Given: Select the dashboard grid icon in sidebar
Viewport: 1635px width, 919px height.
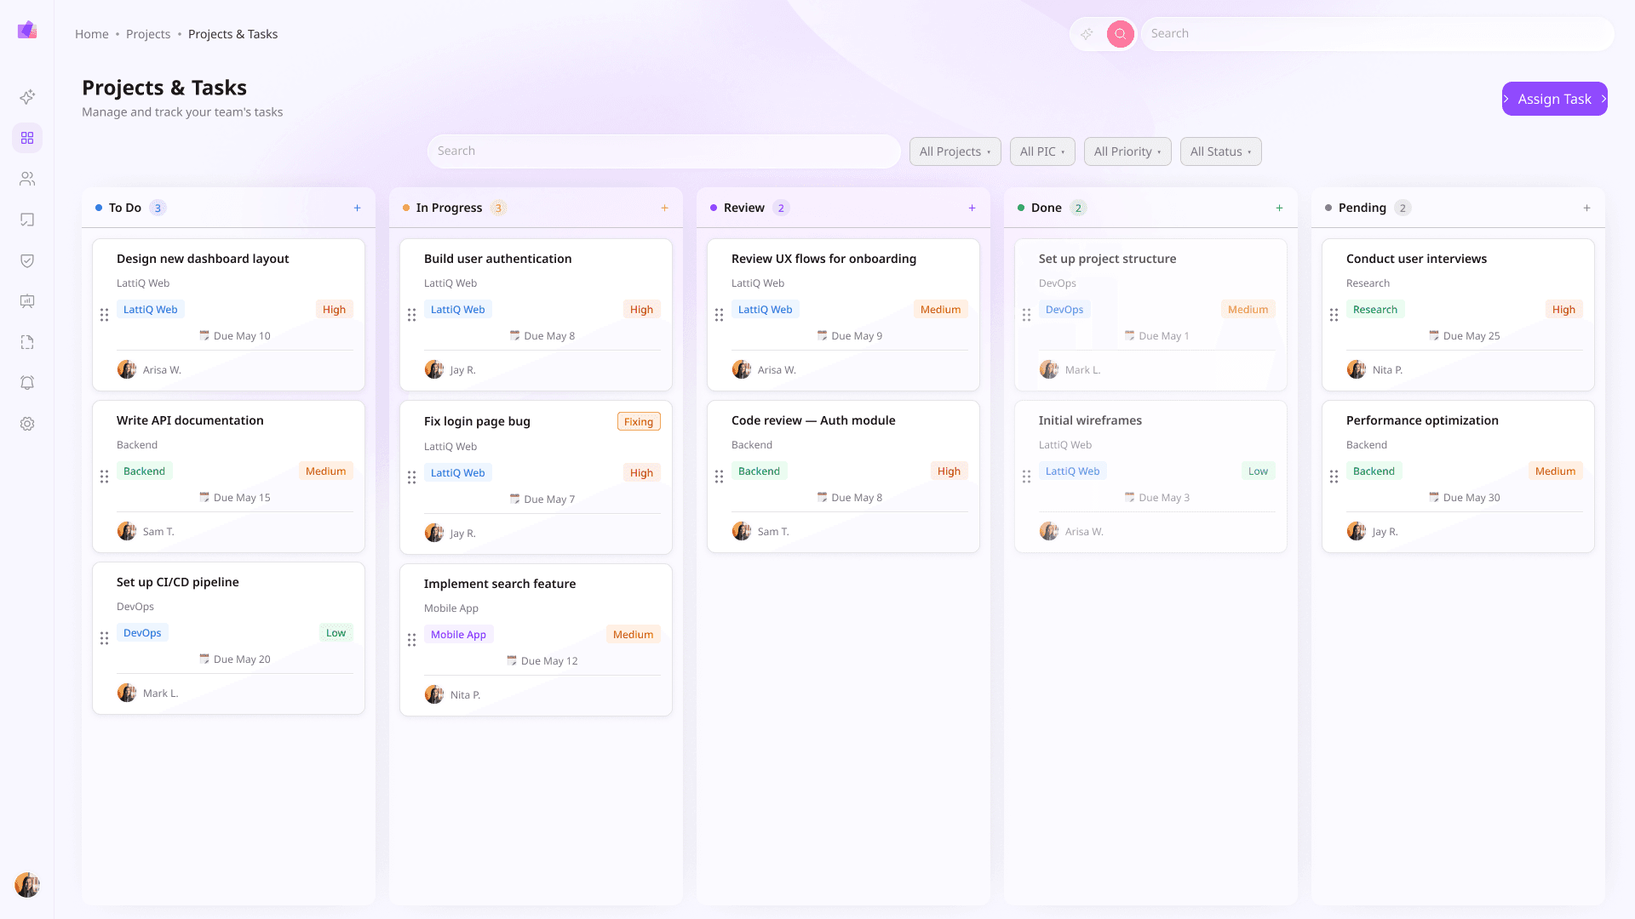Looking at the screenshot, I should pyautogui.click(x=27, y=138).
